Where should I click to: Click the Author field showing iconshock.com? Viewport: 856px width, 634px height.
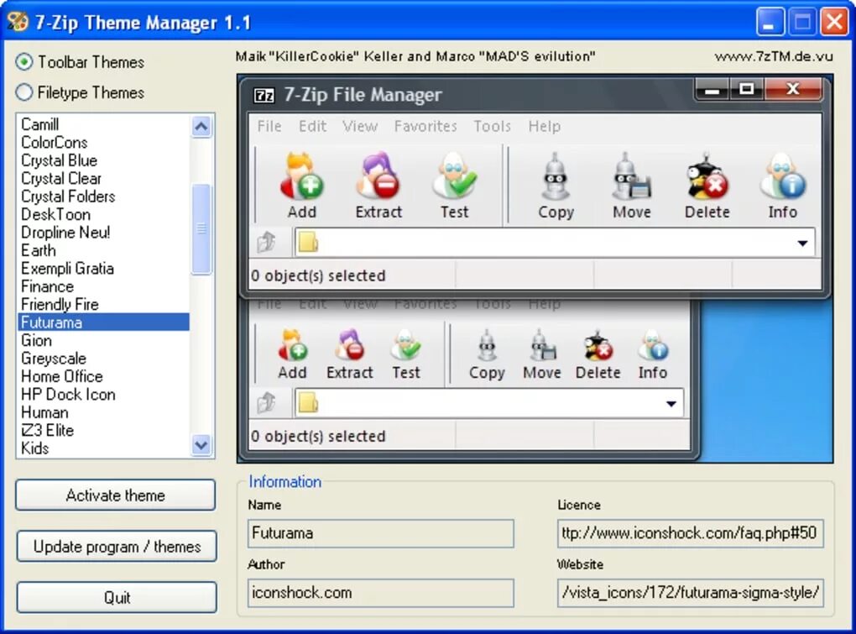point(380,593)
